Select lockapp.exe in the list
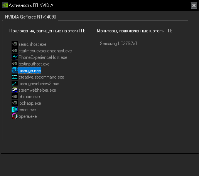Screen dimensions: 199x176 click(30, 103)
